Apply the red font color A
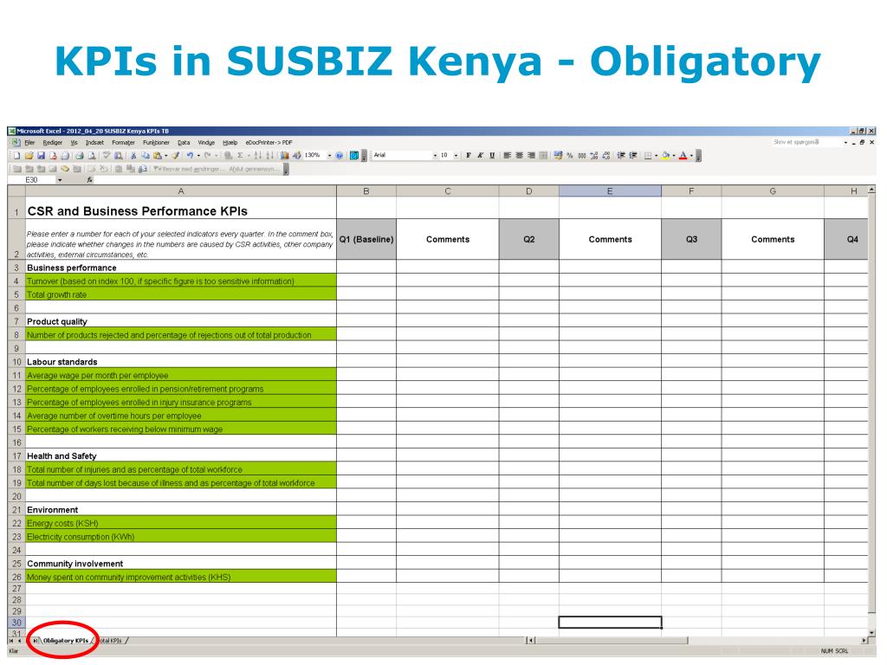Viewport: 887px width, 665px height. coord(683,156)
